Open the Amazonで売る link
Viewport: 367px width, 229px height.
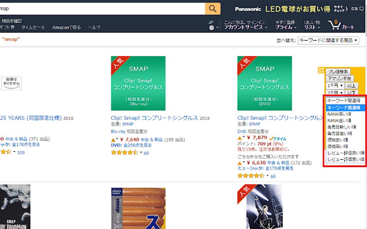[67, 27]
